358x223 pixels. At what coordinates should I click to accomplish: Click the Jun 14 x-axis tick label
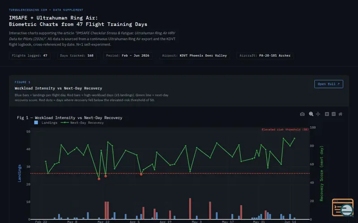tap(290, 221)
